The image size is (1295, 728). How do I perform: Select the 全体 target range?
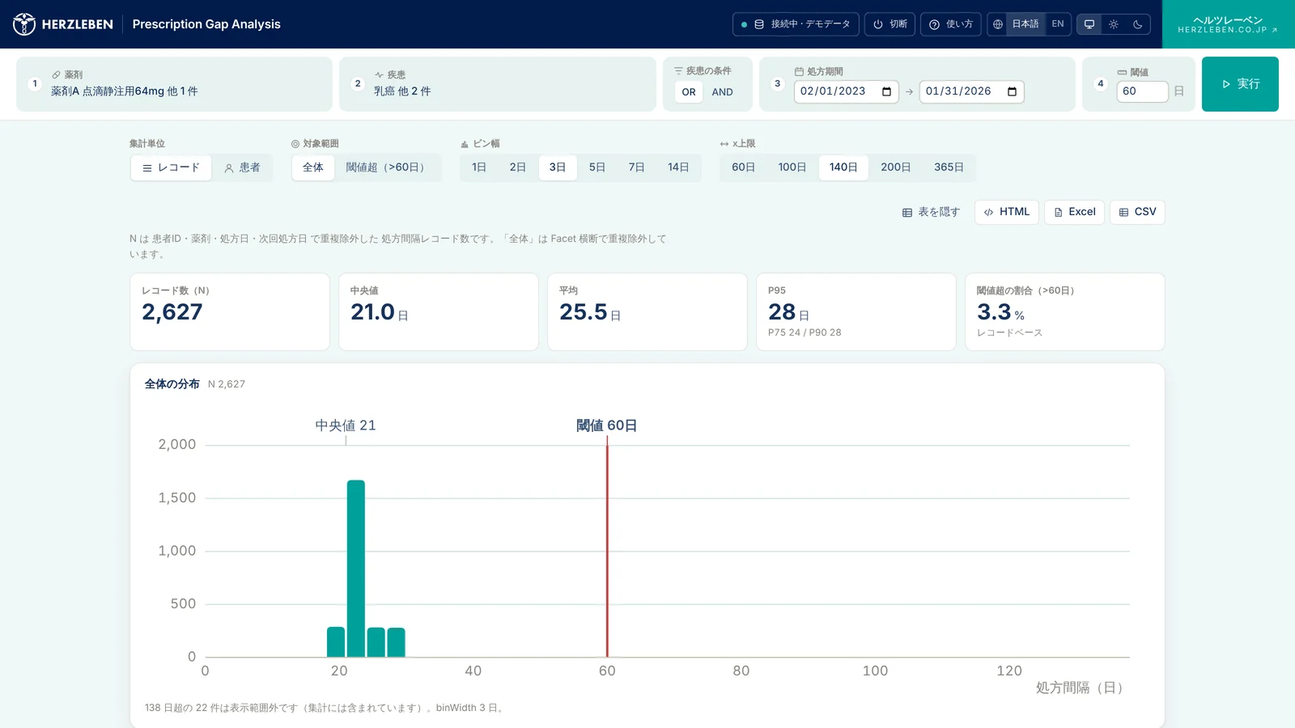(313, 167)
